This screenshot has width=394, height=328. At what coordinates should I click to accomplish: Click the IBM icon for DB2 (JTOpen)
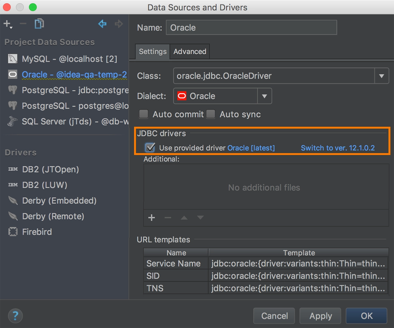13,169
